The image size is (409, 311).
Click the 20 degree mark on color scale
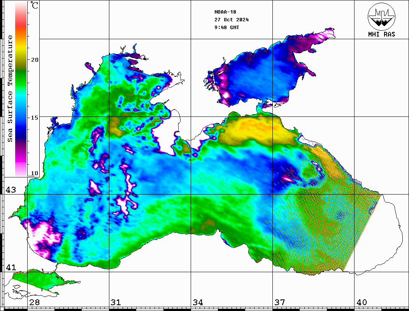pos(35,60)
